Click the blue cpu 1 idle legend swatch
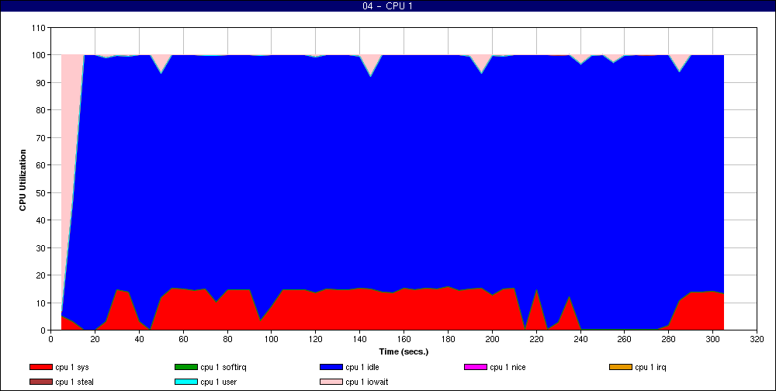 [x=331, y=367]
